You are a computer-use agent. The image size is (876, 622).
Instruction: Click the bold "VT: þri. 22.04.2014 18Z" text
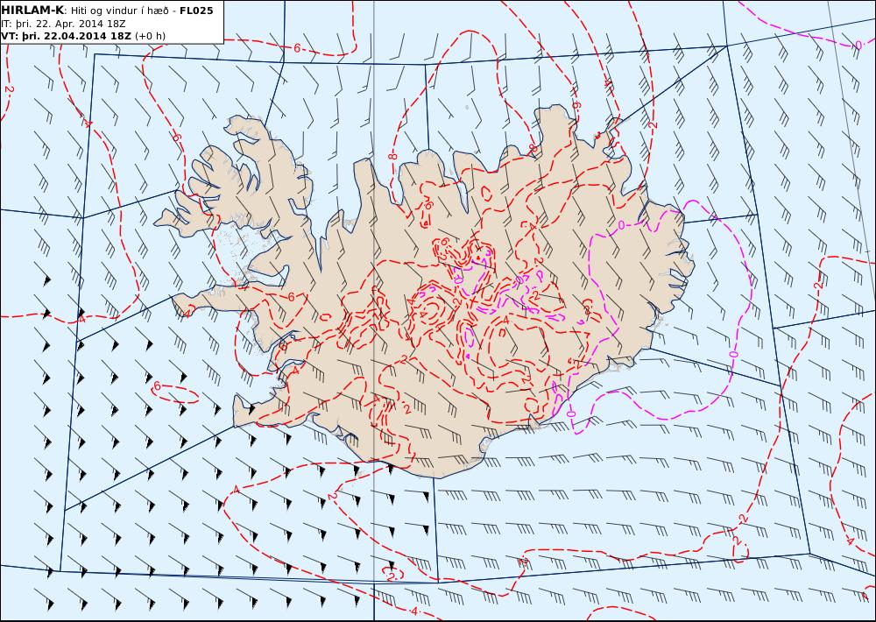click(66, 36)
